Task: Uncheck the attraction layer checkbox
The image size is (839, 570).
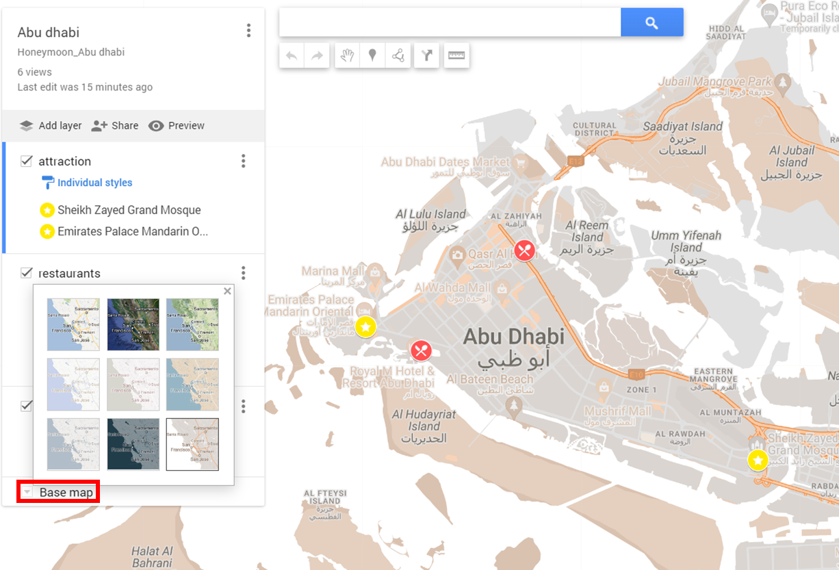Action: pos(27,161)
